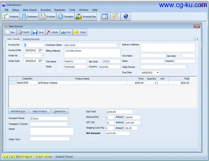Close the Sales Invoice window
This screenshot has width=209, height=161.
coord(197,26)
